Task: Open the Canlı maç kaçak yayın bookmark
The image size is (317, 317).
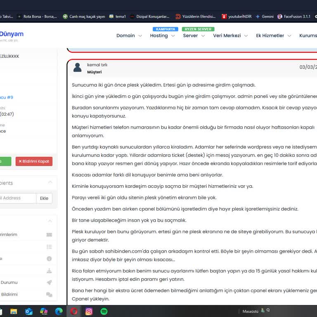Action: tap(84, 17)
